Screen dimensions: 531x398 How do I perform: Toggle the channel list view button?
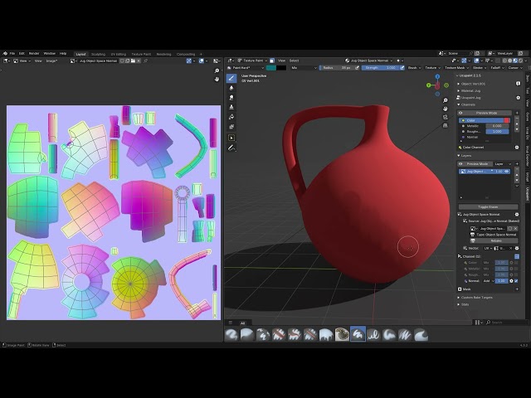(x=517, y=256)
